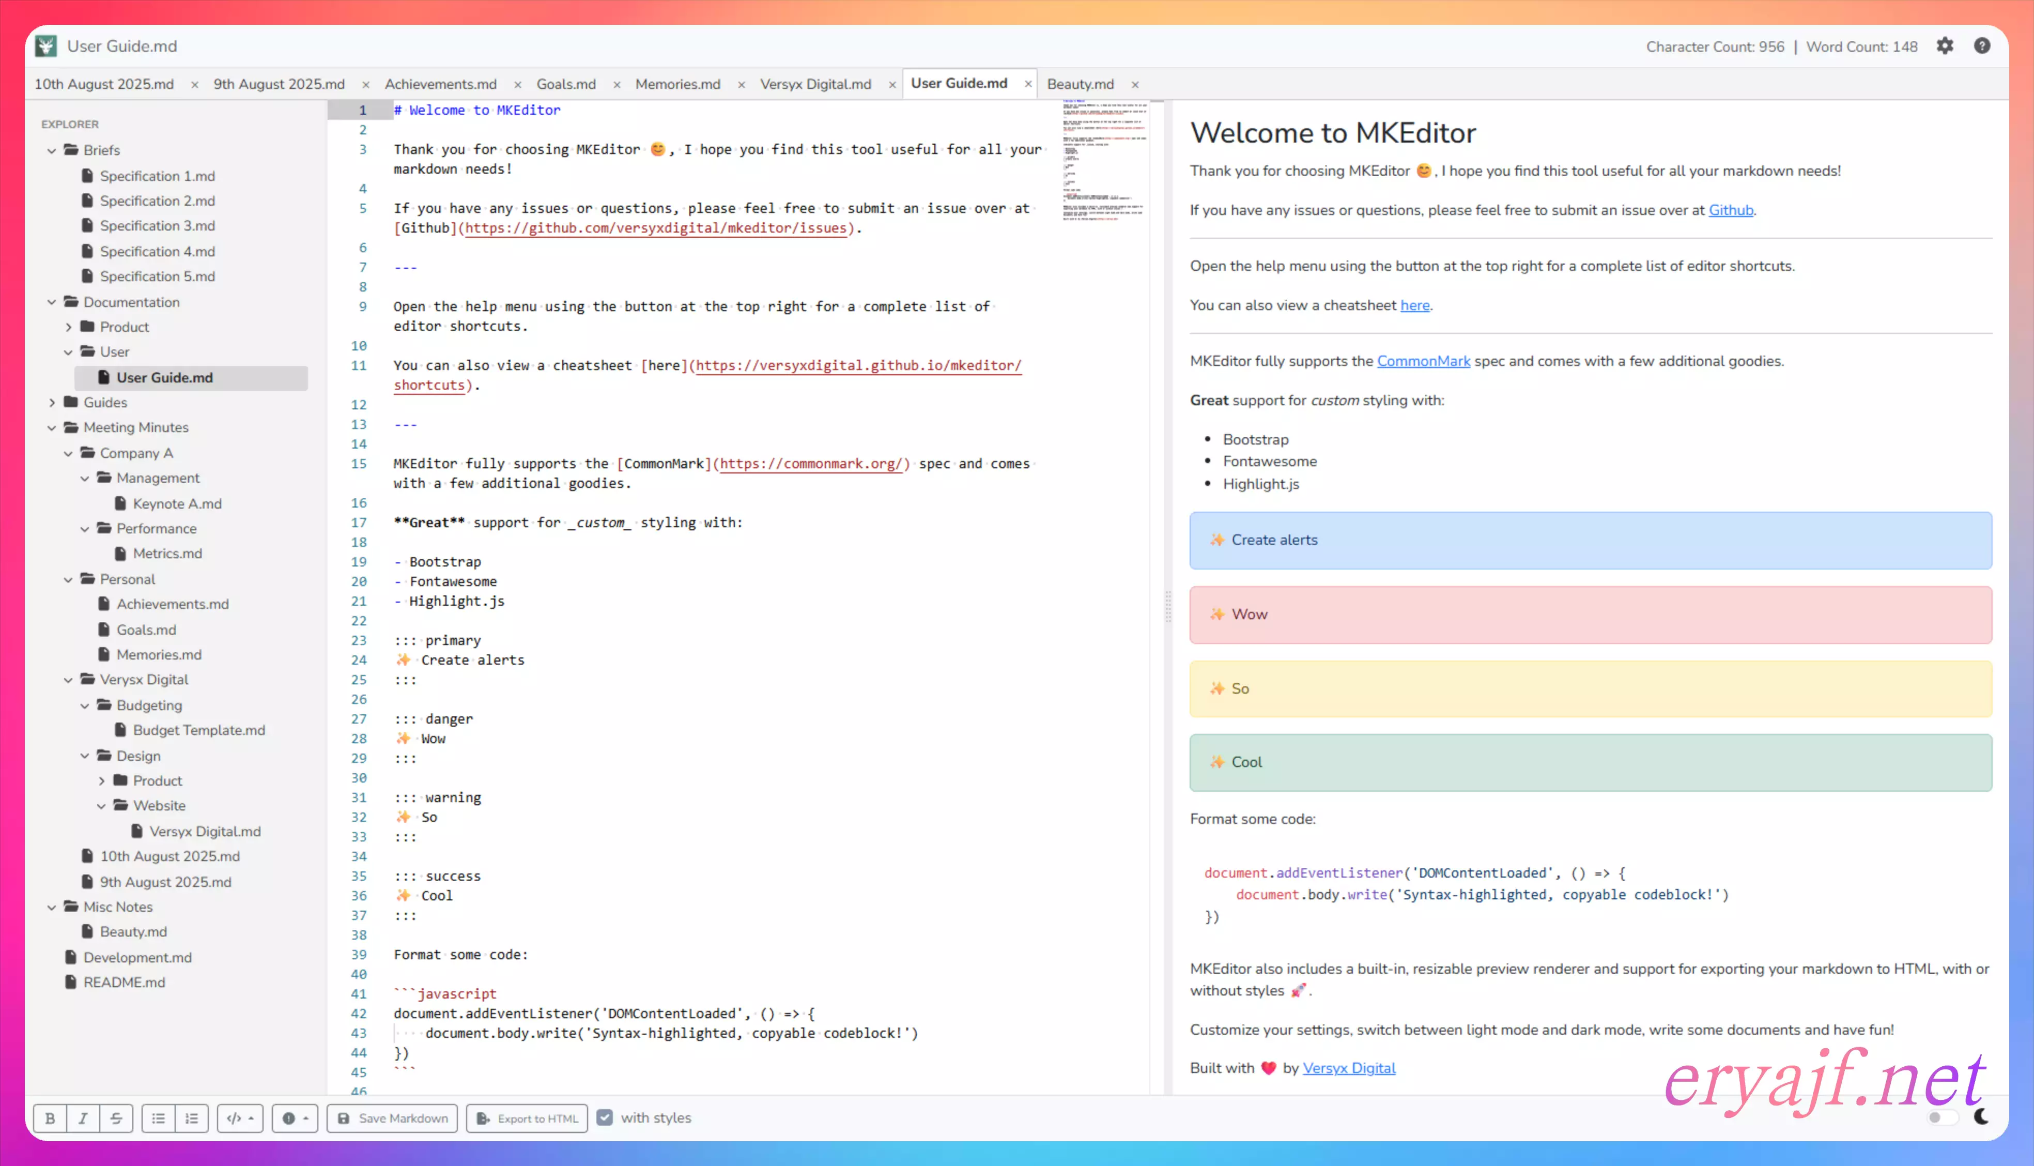Open settings via the gear icon
The height and width of the screenshot is (1166, 2034).
[x=1945, y=45]
